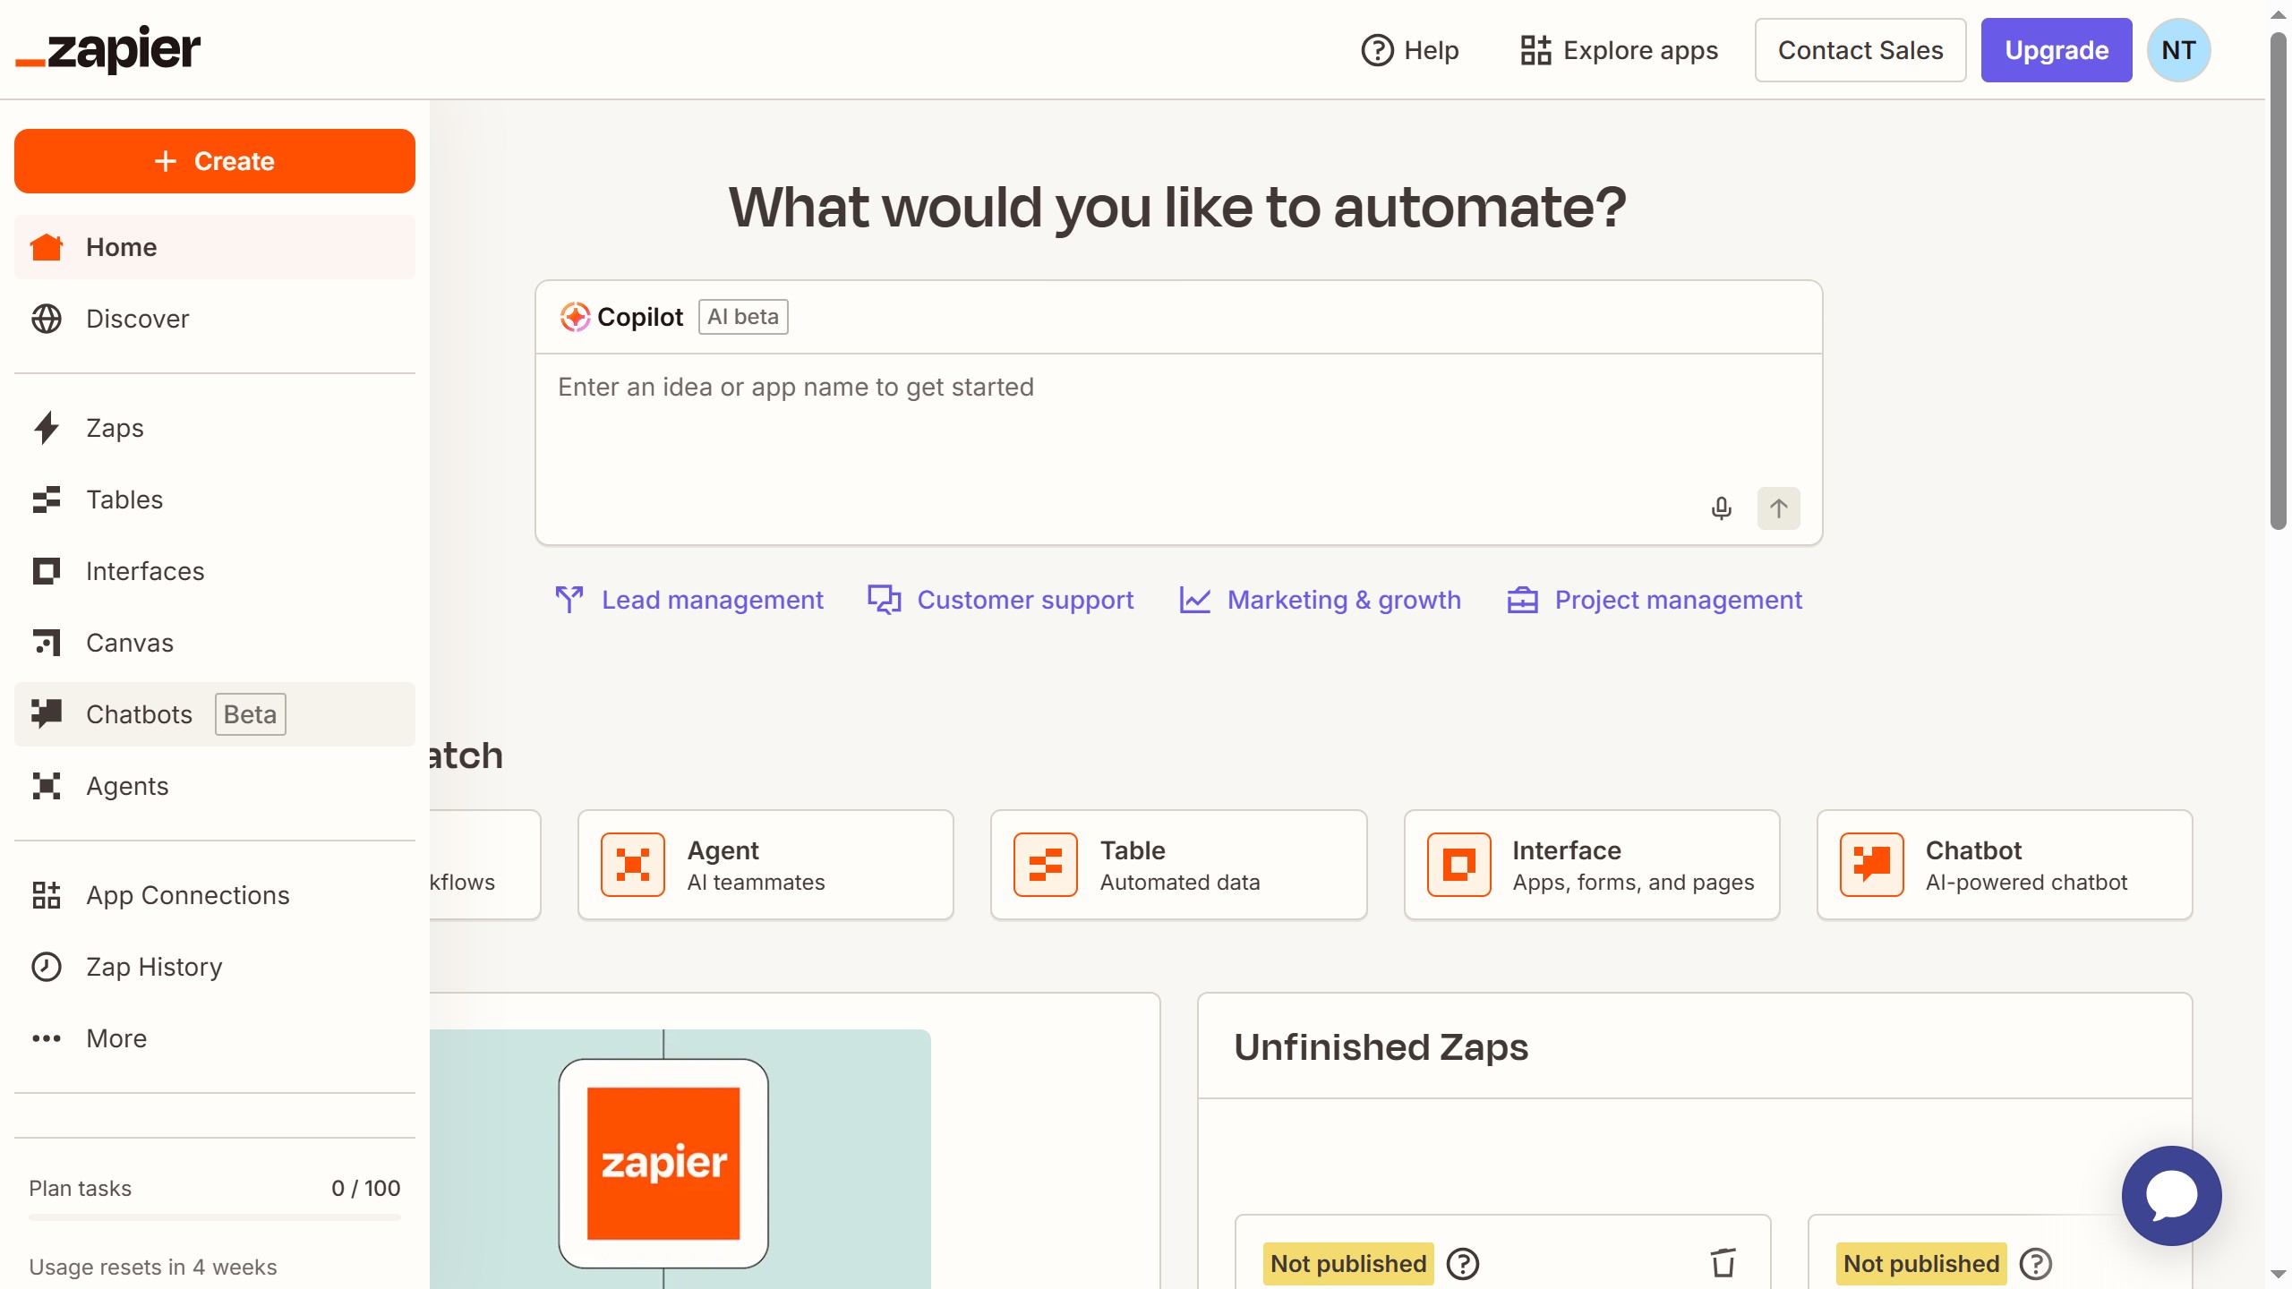The image size is (2292, 1289).
Task: Open Zaps in the sidebar
Action: [215, 428]
